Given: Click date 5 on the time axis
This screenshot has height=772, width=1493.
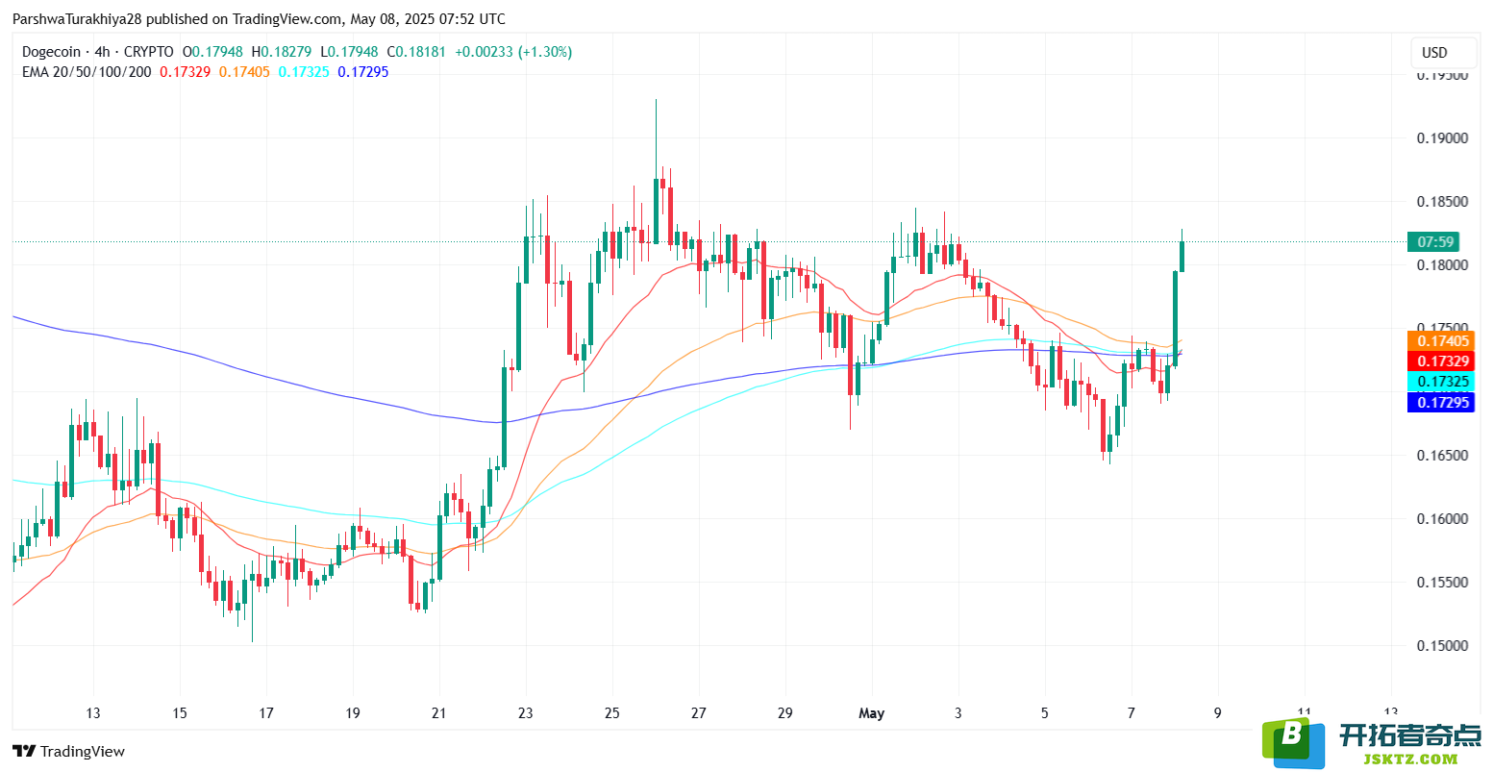Looking at the screenshot, I should tap(1045, 713).
